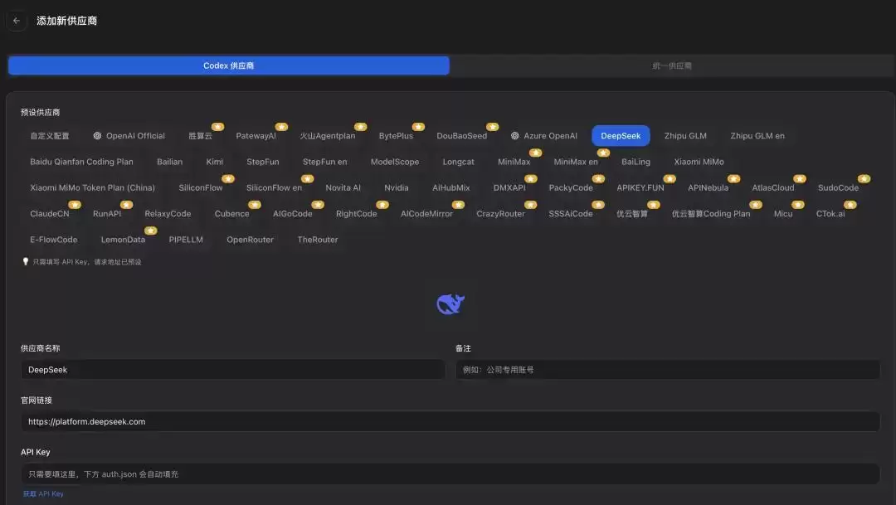Viewport: 896px width, 505px height.
Task: Choose the 胜算云 preset
Action: 201,136
